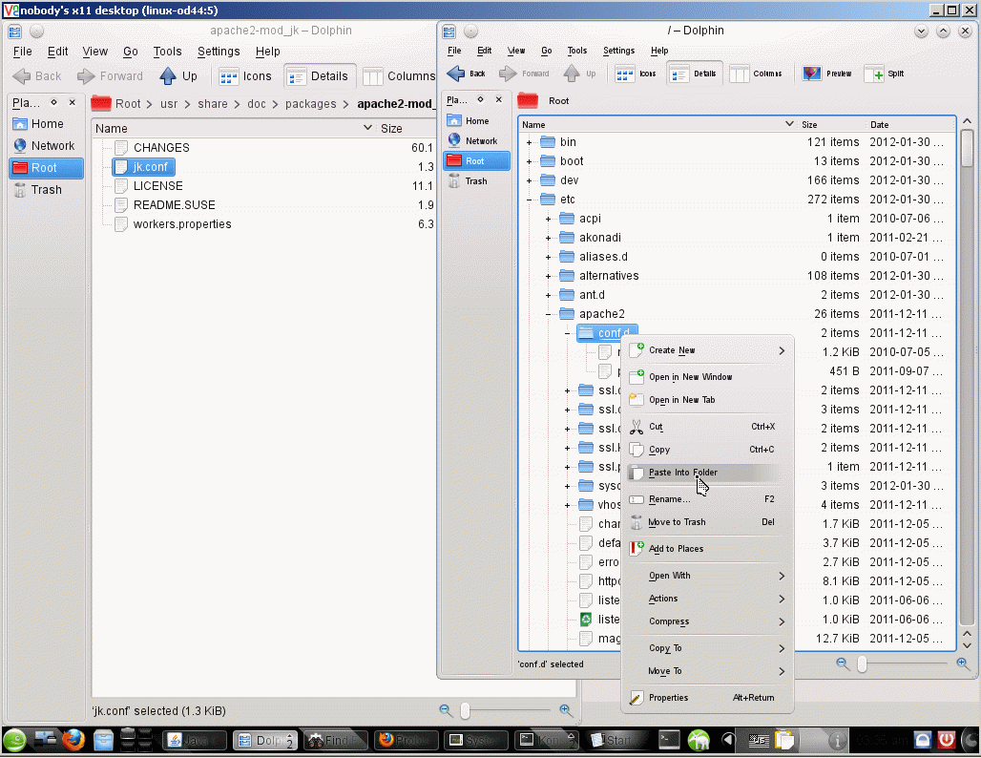The image size is (981, 758).
Task: Choose Open in New Tab
Action: pos(706,400)
